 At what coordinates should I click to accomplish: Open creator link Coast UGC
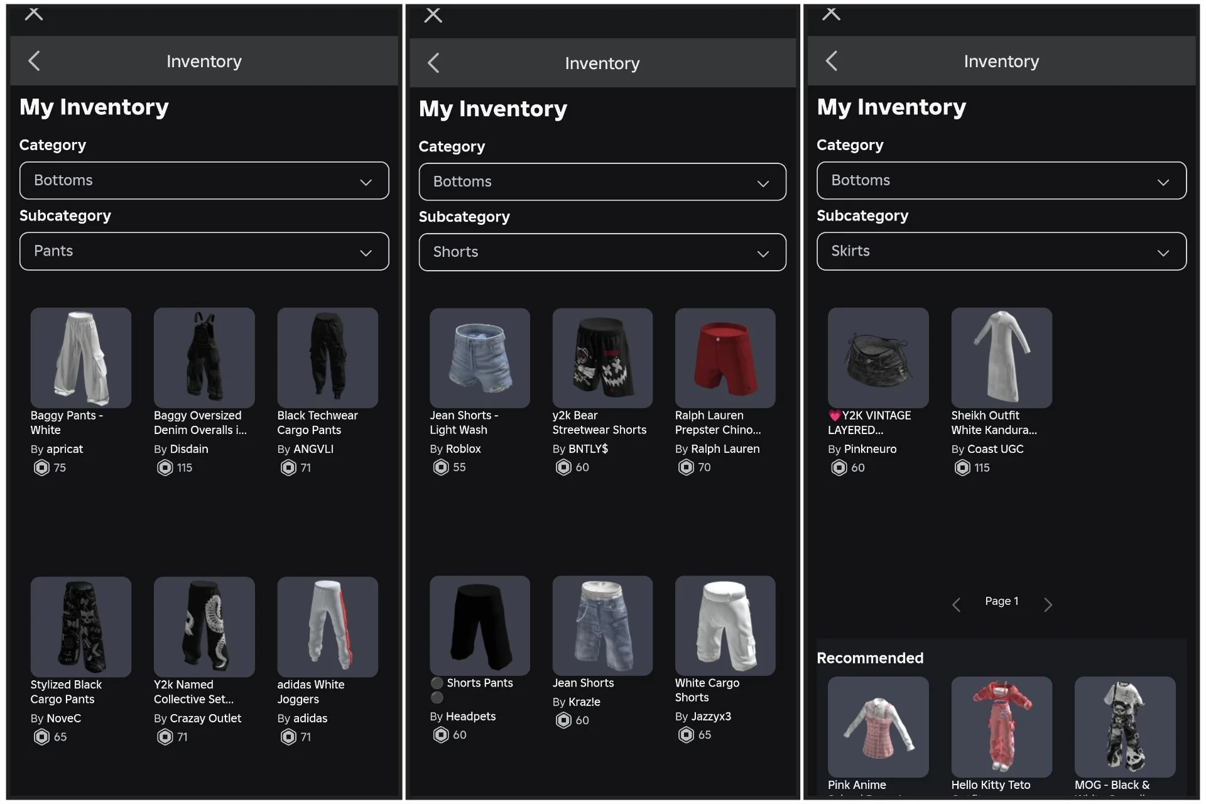tap(995, 449)
